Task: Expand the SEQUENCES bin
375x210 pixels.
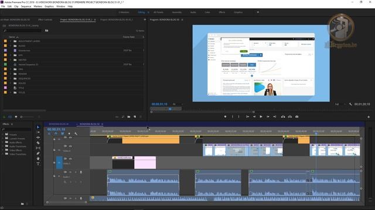Action: click(11, 78)
